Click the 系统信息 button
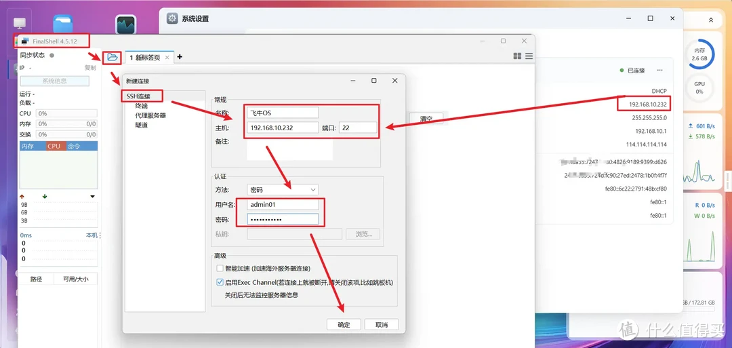Viewport: 732px width, 348px height. (55, 81)
